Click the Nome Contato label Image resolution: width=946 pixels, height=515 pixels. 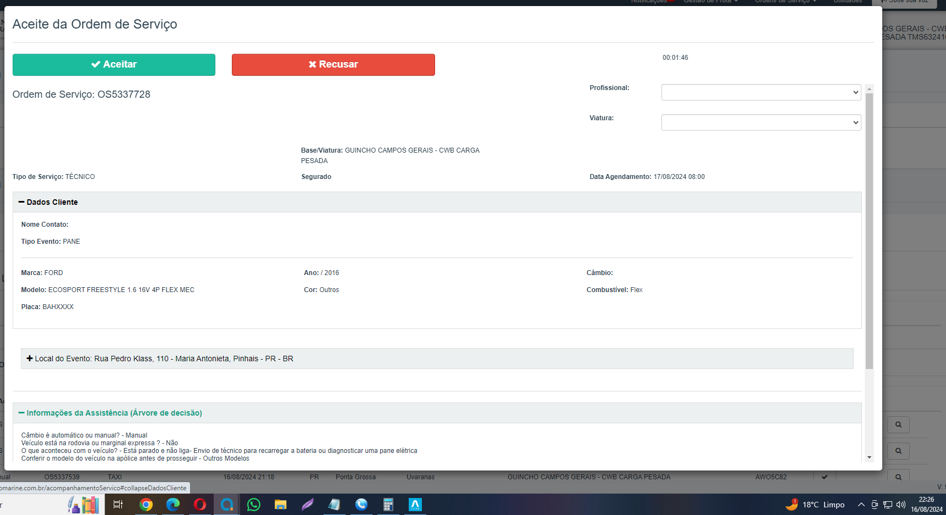44,225
